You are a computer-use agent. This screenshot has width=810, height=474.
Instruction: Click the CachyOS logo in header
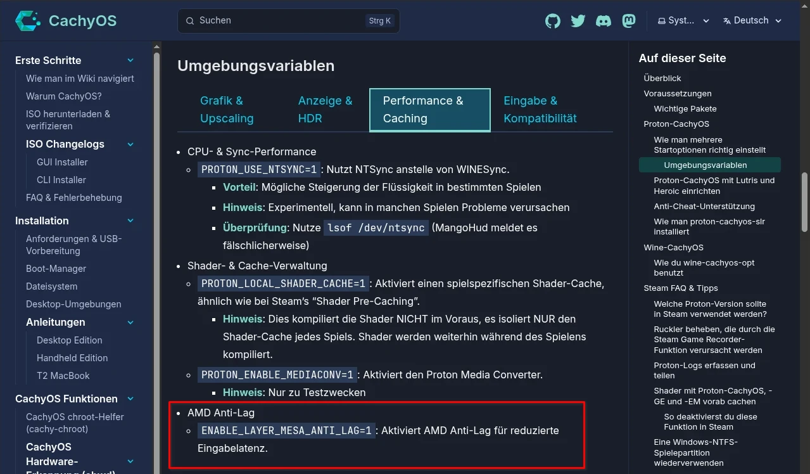(66, 21)
